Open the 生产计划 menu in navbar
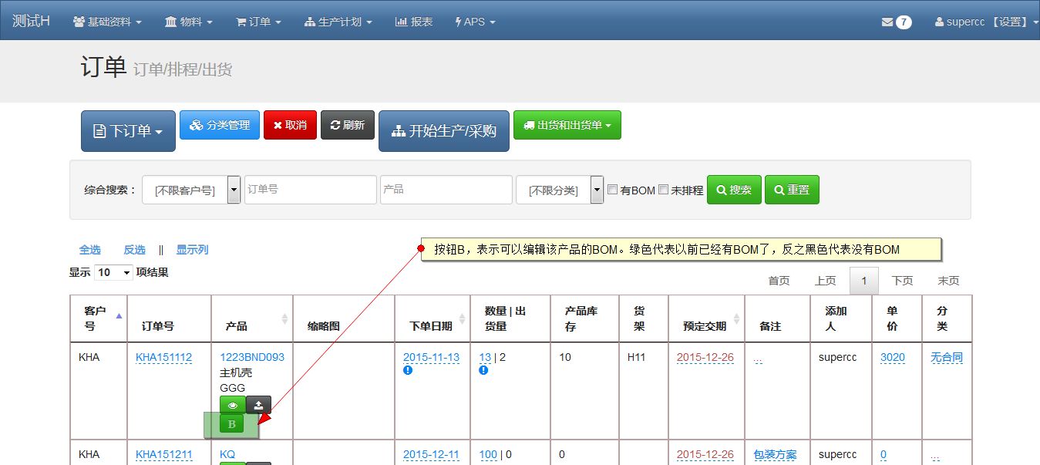Image resolution: width=1040 pixels, height=465 pixels. (338, 22)
